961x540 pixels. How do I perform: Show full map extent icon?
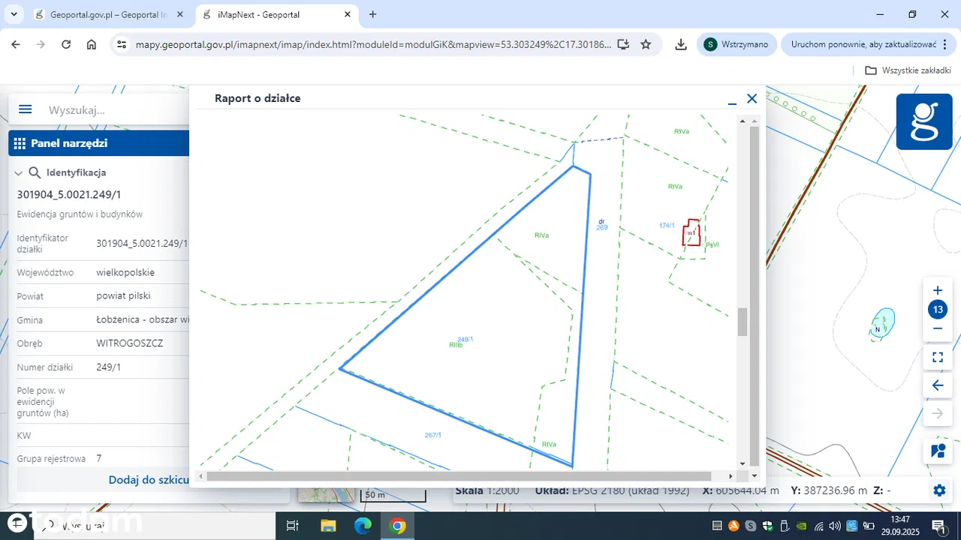pyautogui.click(x=937, y=357)
